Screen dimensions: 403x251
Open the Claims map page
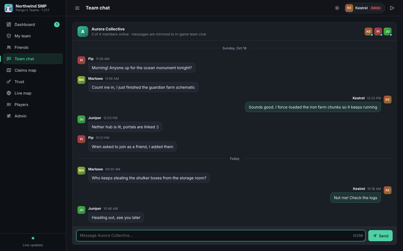[33, 70]
